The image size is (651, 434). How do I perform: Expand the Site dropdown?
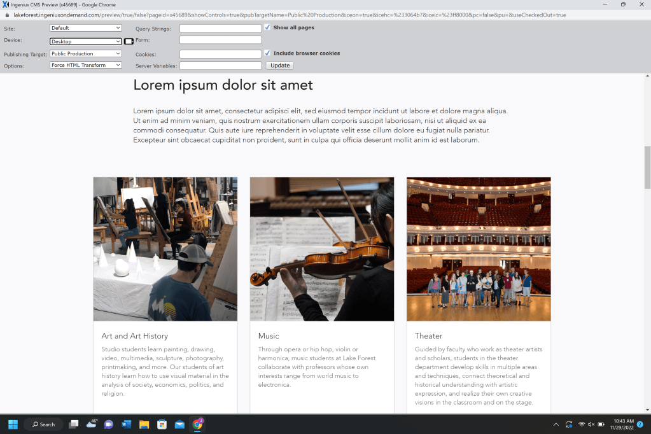85,28
